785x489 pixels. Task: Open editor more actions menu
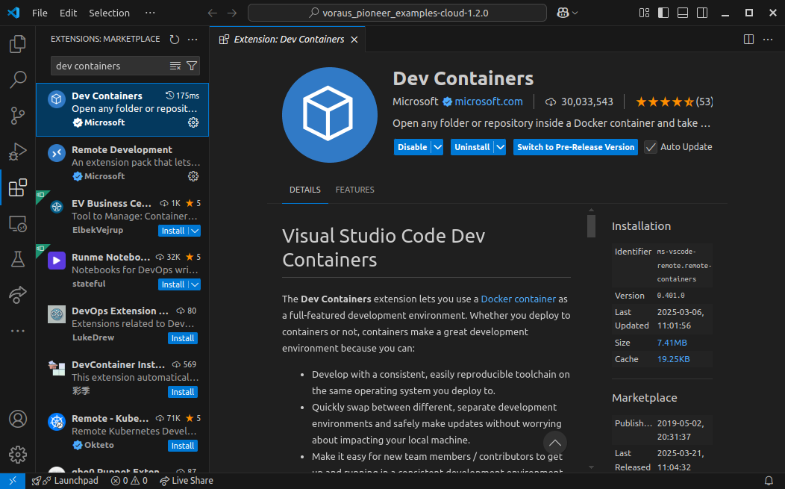(768, 39)
